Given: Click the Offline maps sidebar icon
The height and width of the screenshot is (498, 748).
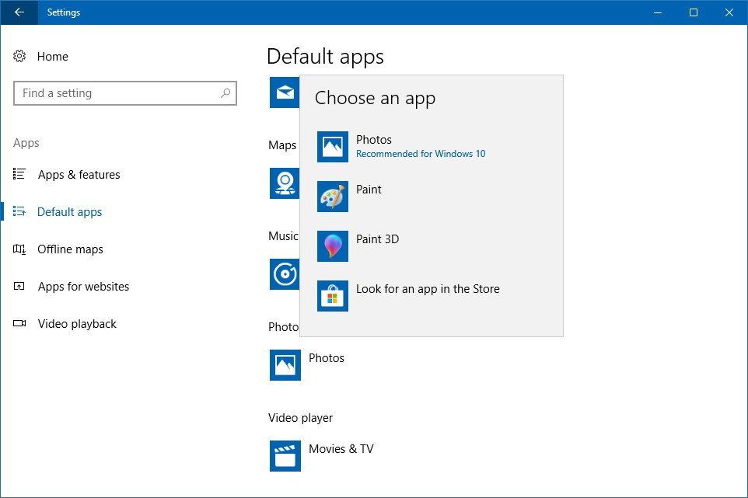Looking at the screenshot, I should point(19,249).
